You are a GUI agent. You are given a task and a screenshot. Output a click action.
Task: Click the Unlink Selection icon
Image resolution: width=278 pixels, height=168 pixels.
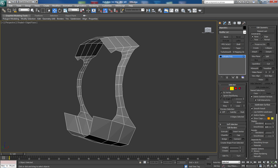coord(9,10)
